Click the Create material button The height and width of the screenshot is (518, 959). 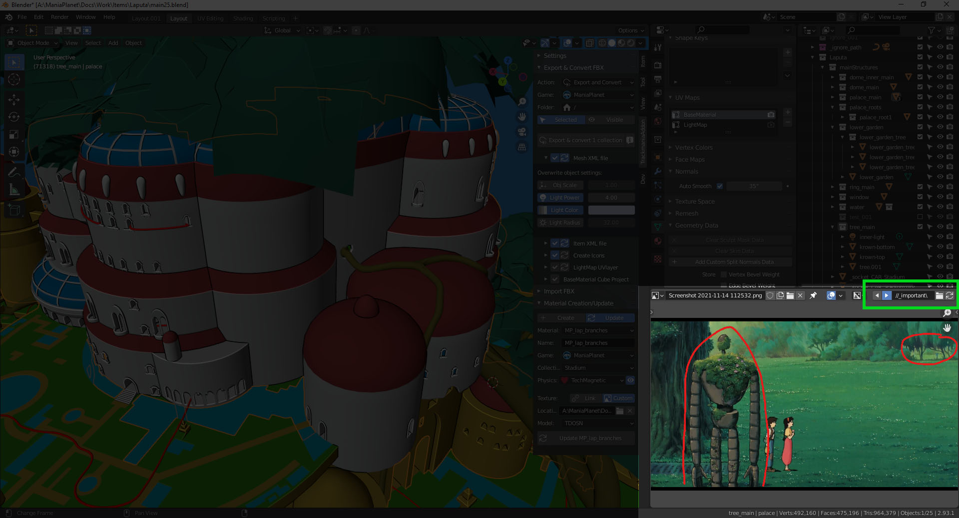coord(560,318)
